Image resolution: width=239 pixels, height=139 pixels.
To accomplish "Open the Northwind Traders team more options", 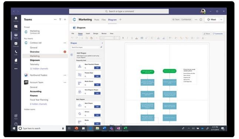I will (x=65, y=75).
